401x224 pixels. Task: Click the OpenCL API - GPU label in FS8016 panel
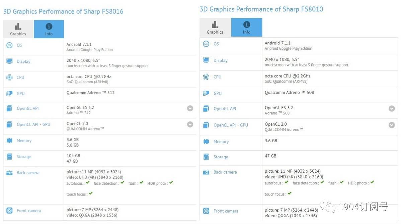33,124
